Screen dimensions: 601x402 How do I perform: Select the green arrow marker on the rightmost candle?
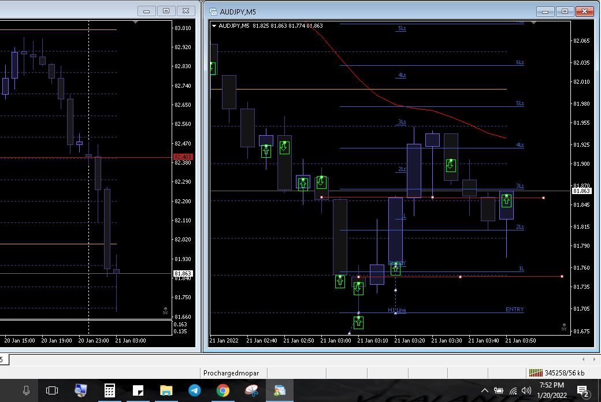(x=507, y=200)
